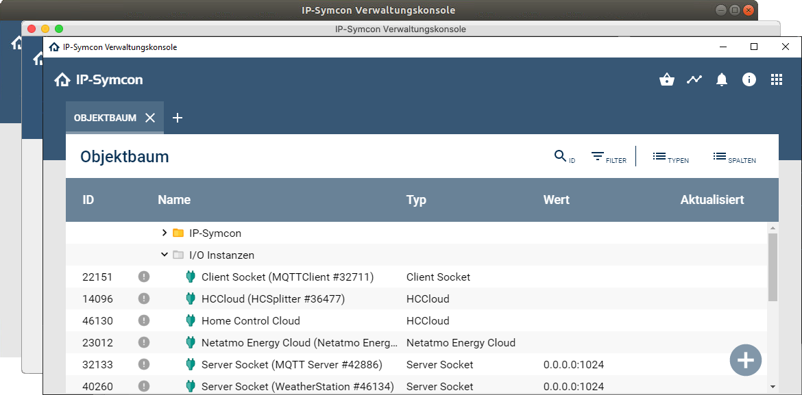Click the search ID magnifier icon
The width and height of the screenshot is (802, 395).
click(561, 156)
